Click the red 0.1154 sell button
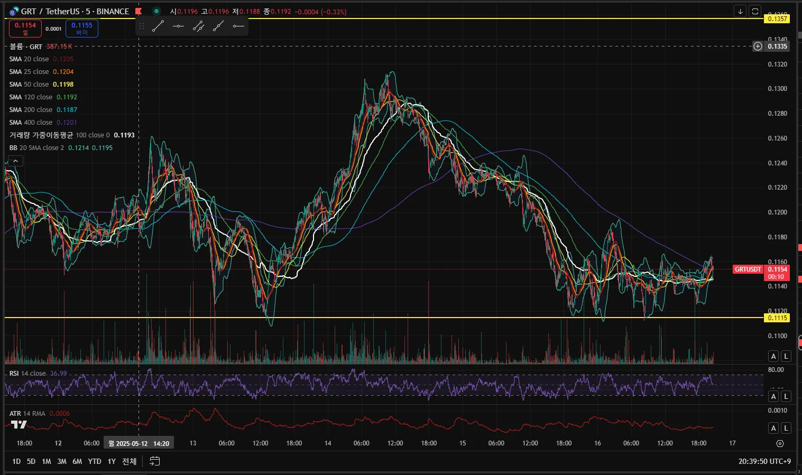This screenshot has width=802, height=475. point(25,29)
